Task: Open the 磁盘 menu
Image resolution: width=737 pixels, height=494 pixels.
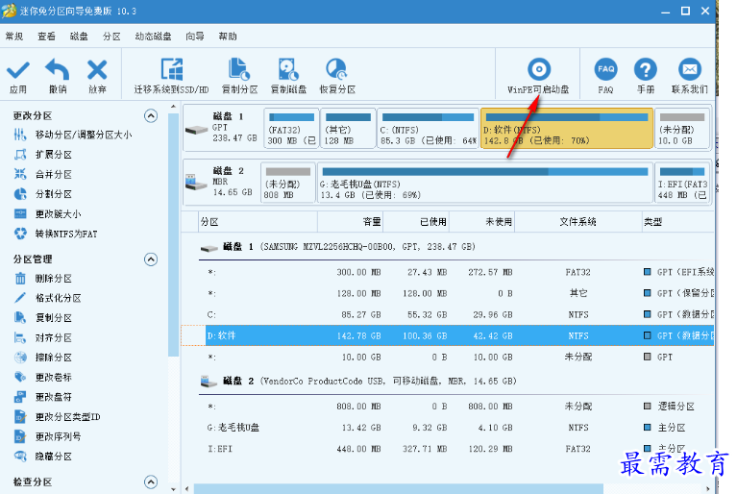Action: coord(79,37)
